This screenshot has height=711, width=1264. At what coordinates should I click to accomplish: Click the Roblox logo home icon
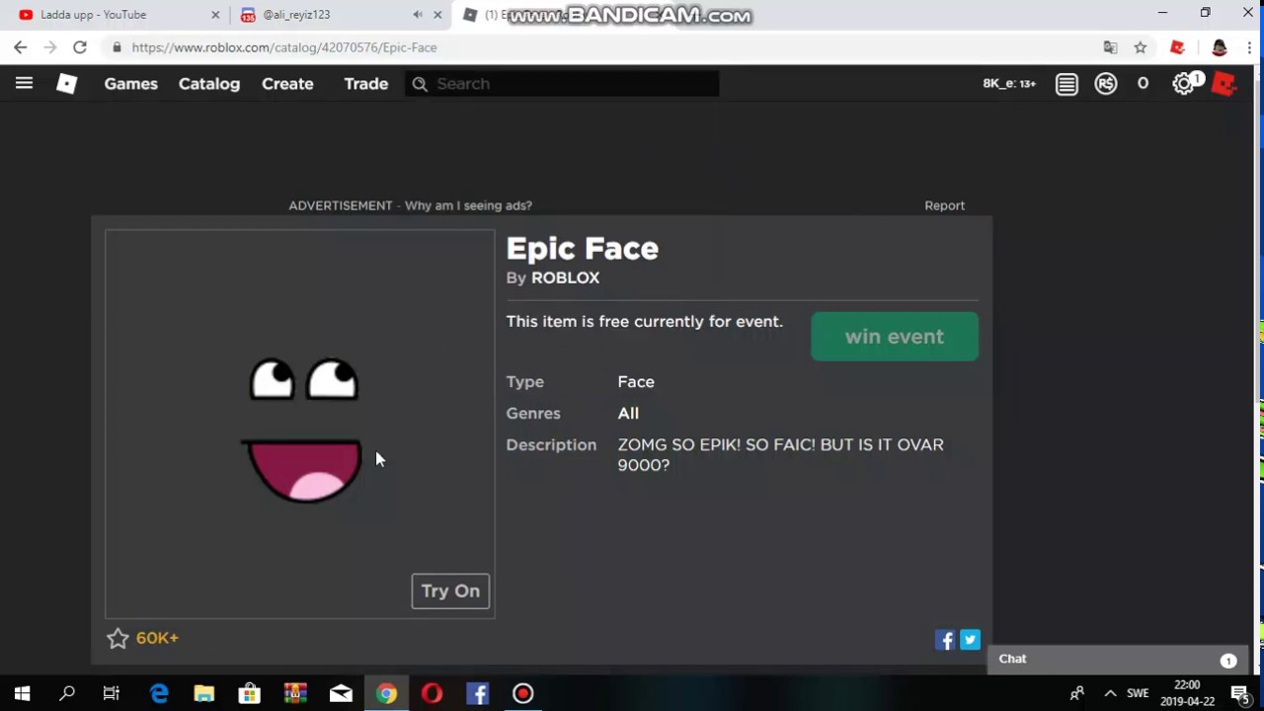(66, 84)
